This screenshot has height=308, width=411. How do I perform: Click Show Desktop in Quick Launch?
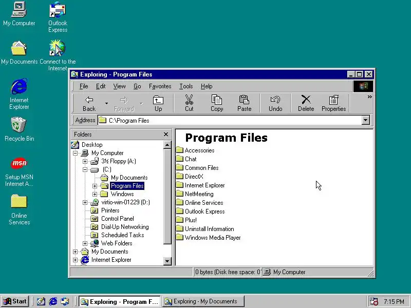[x=41, y=301]
